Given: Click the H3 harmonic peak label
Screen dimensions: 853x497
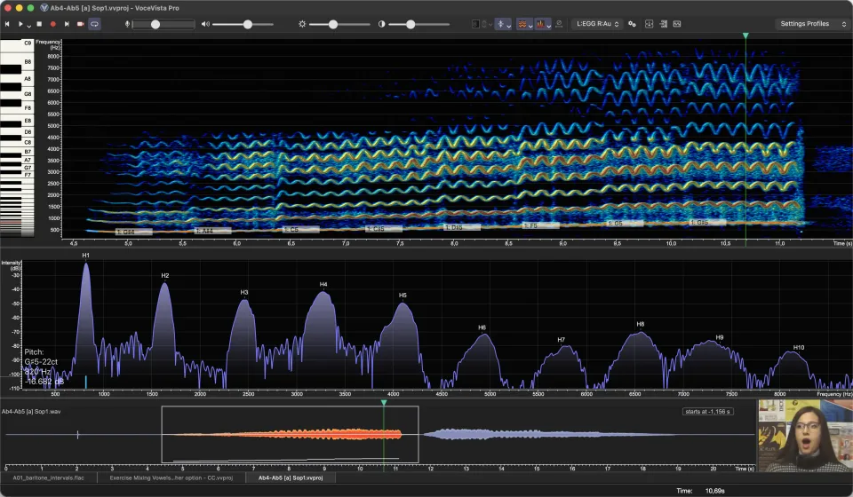Looking at the screenshot, I should click(244, 292).
